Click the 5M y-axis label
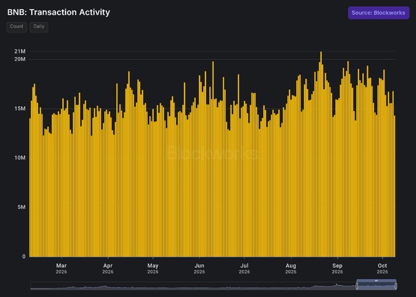Viewport: 416px width, 297px height. click(x=21, y=207)
